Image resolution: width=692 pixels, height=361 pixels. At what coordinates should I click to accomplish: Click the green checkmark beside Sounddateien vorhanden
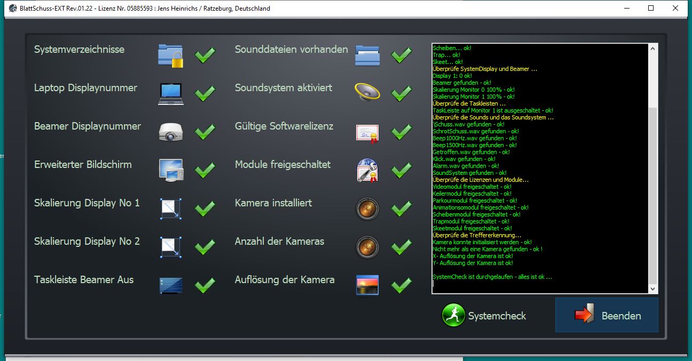402,55
